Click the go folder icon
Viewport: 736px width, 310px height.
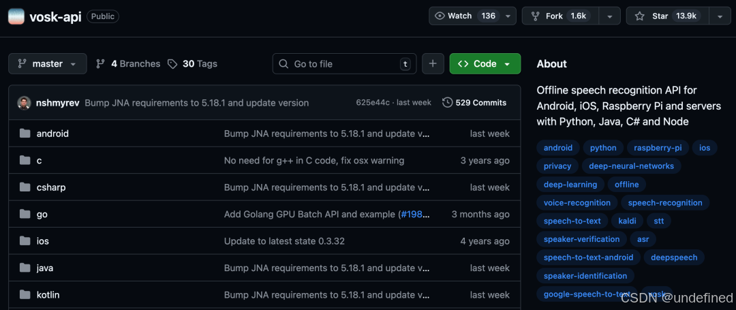click(x=25, y=215)
